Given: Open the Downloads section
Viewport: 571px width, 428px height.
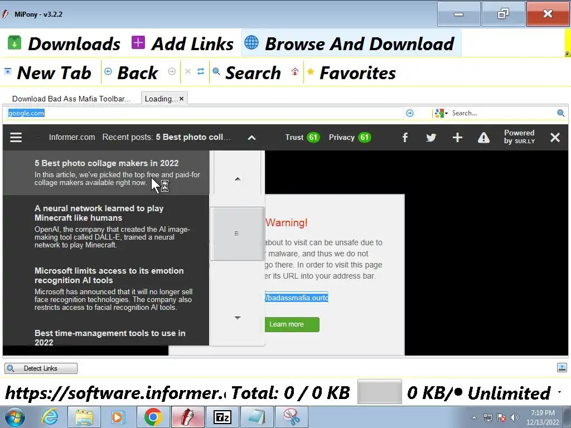Looking at the screenshot, I should pyautogui.click(x=64, y=43).
